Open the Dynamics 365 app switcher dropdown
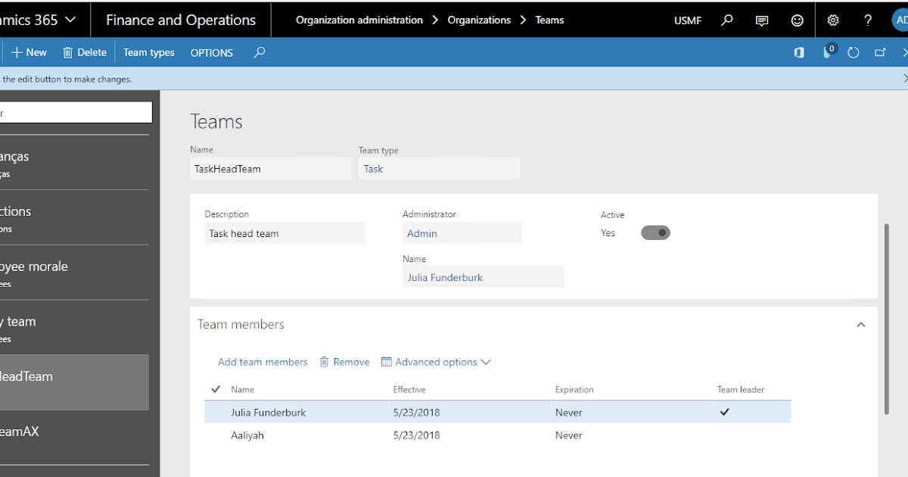The width and height of the screenshot is (908, 477). click(70, 20)
